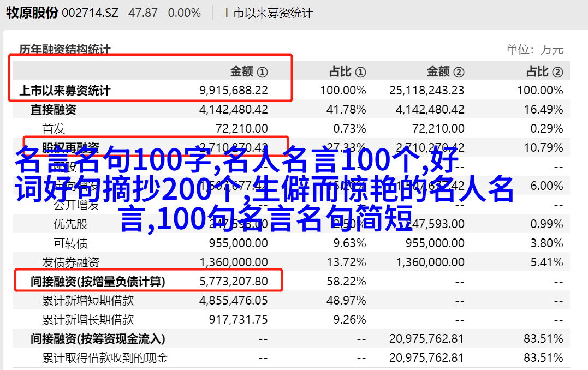Click 1,360,000.00 in the 金额 ② column
The image size is (588, 370).
tap(430, 262)
